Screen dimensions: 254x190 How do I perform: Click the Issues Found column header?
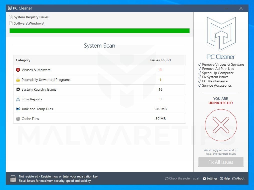click(160, 60)
